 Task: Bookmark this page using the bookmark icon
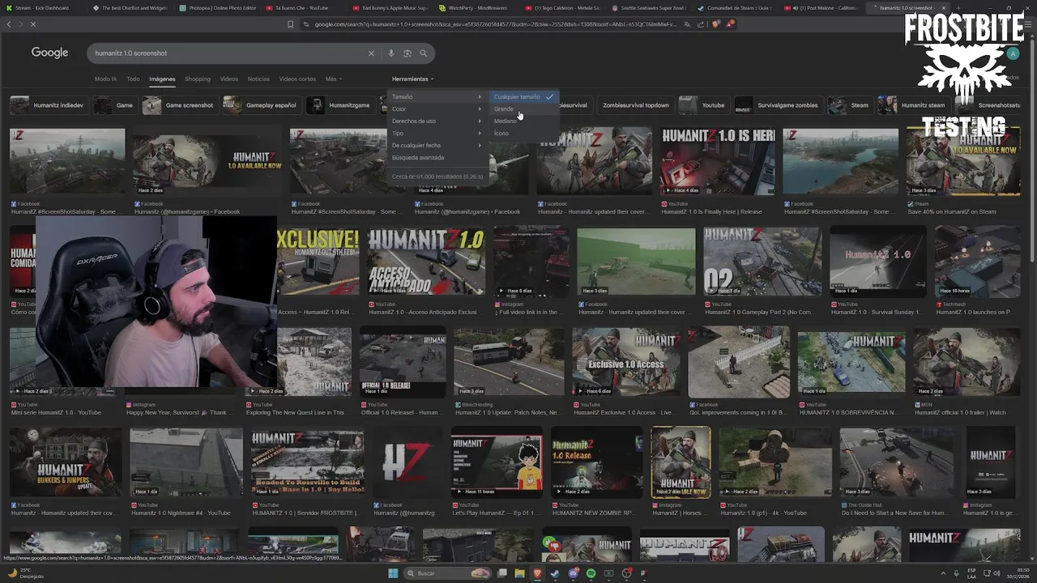pyautogui.click(x=290, y=24)
